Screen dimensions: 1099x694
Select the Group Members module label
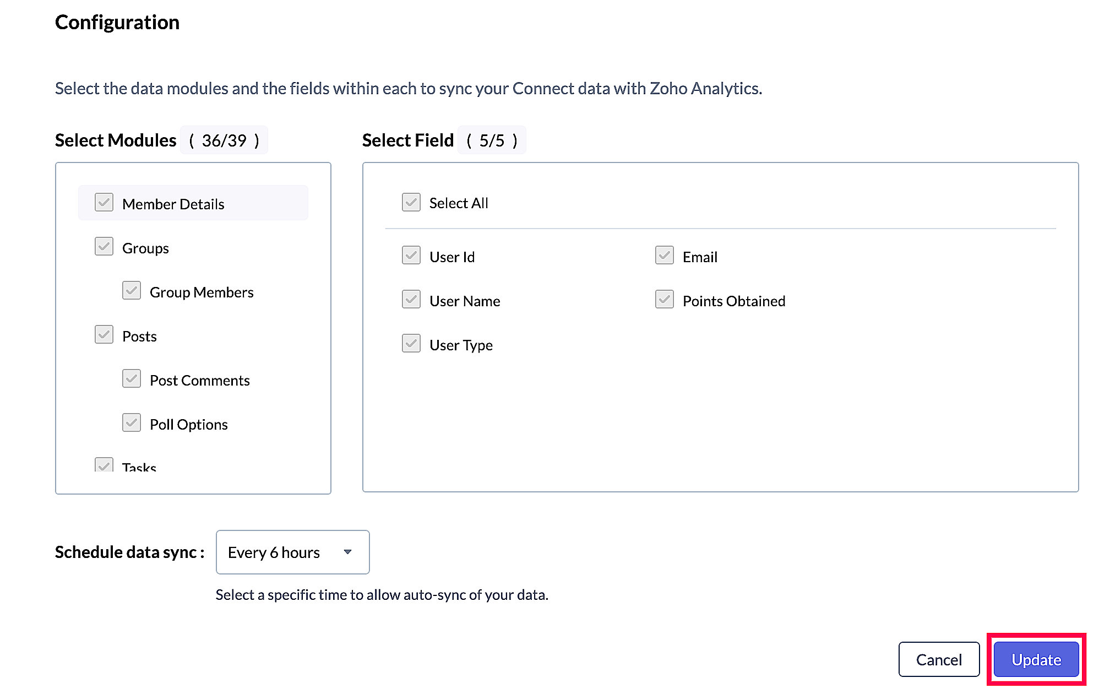(x=202, y=292)
